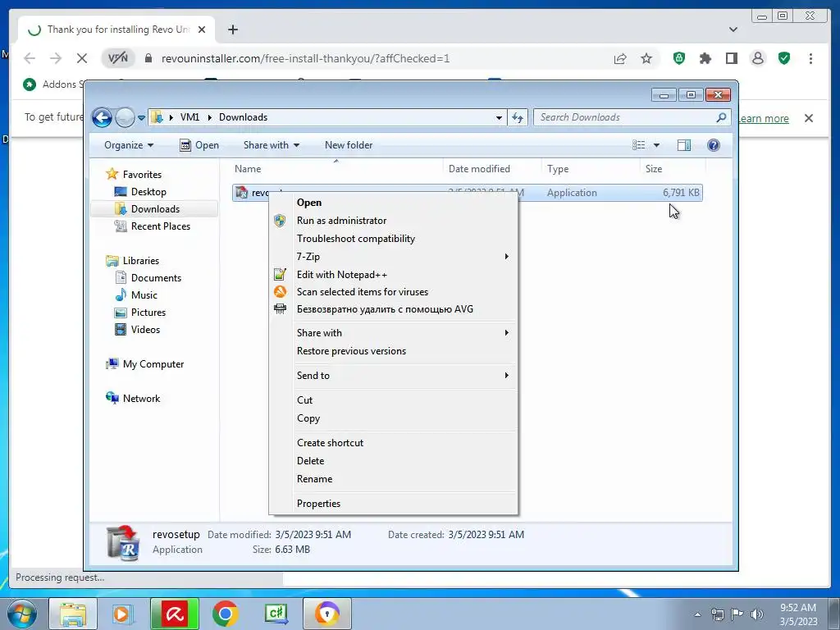Open the Chrome extensions puzzle icon

[705, 58]
